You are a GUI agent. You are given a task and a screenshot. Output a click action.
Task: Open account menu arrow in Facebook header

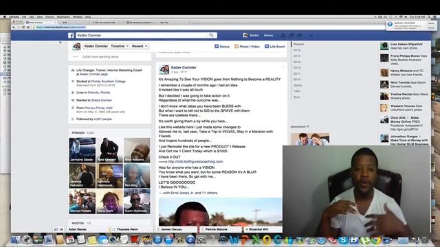318,35
